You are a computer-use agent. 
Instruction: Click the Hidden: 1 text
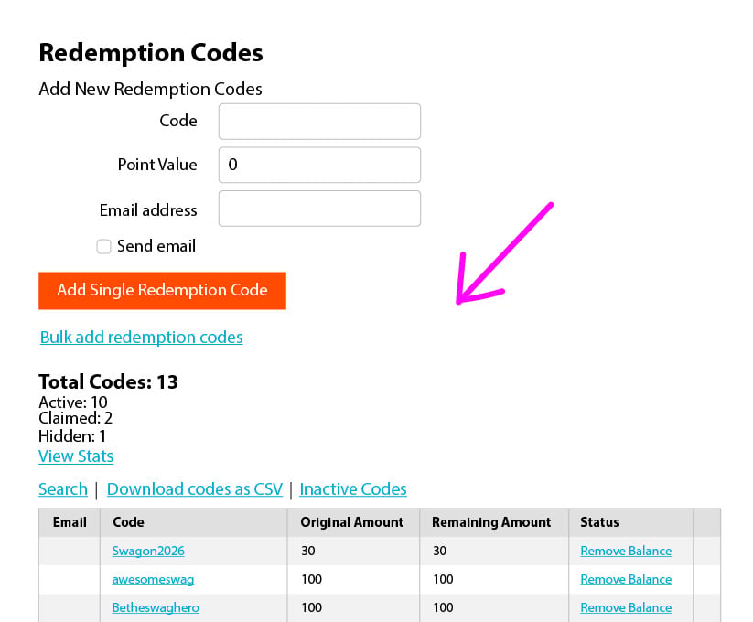pos(72,436)
